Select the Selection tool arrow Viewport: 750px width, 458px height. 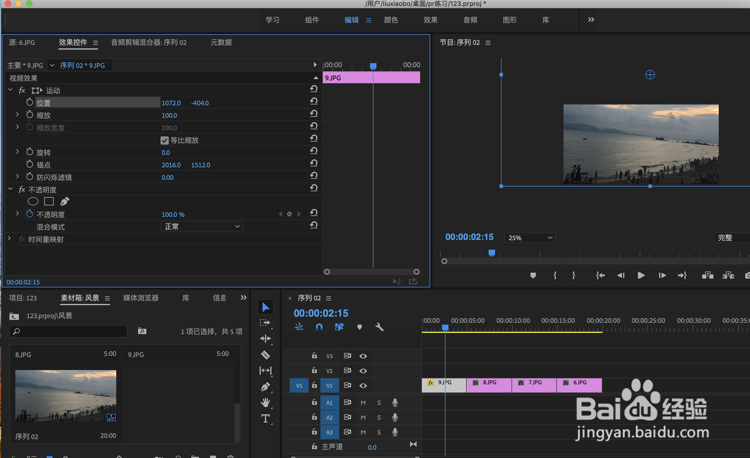266,307
